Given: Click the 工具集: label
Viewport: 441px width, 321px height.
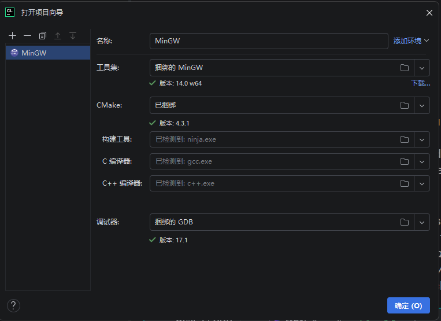Looking at the screenshot, I should click(x=108, y=68).
